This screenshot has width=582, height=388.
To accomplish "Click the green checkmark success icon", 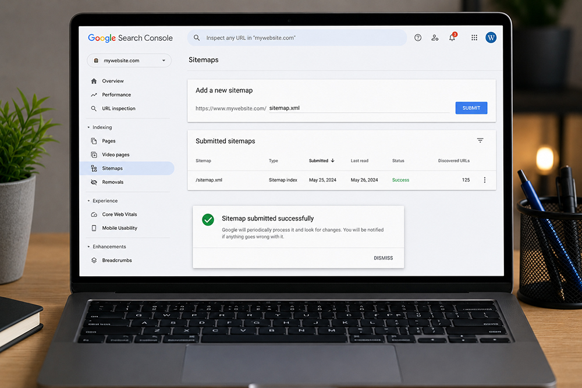I will click(208, 219).
